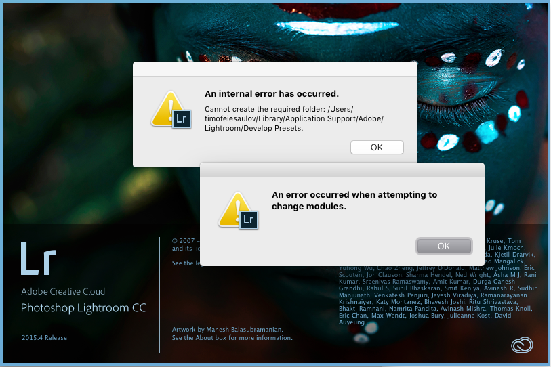Viewport: 551px width, 367px height.
Task: Click the title bar of the change modules dialog
Action: pyautogui.click(x=342, y=170)
